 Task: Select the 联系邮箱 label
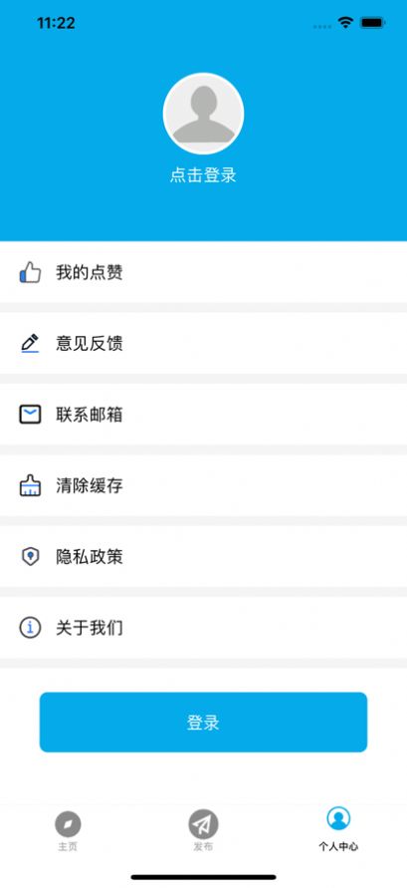[x=90, y=415]
